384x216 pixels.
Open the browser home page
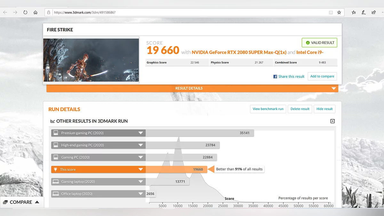tap(36, 12)
